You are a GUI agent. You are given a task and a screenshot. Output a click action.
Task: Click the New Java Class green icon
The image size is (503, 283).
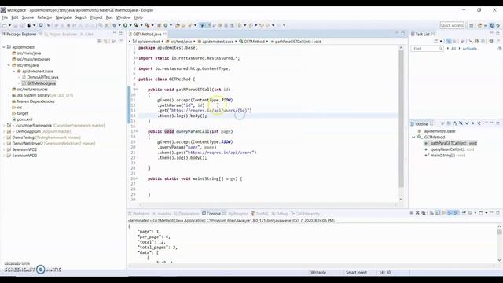tap(166, 25)
